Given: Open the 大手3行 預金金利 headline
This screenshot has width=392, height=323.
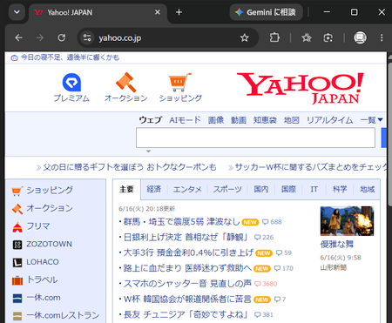Looking at the screenshot, I should (189, 252).
